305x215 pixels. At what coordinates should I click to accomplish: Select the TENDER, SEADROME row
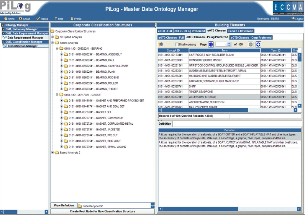click(x=228, y=92)
